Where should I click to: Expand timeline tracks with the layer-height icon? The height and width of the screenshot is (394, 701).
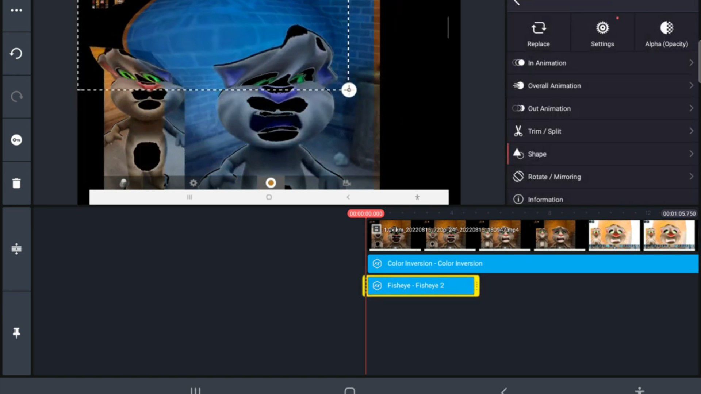pyautogui.click(x=16, y=248)
